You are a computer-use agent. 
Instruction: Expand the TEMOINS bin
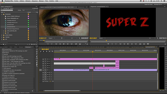(2, 37)
